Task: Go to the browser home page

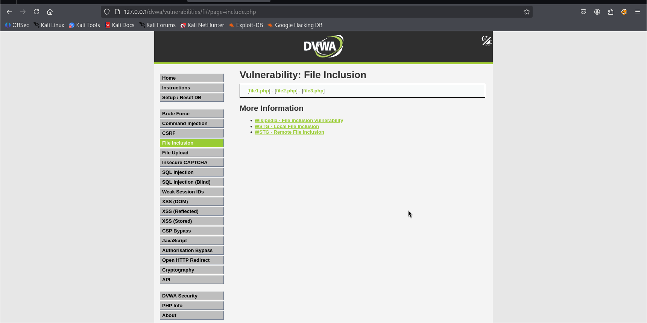Action: pyautogui.click(x=50, y=12)
